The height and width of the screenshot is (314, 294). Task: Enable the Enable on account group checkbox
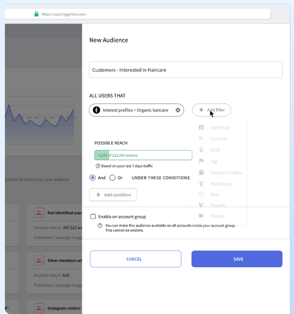point(93,216)
